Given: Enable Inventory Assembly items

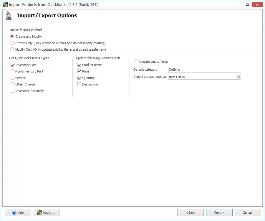Looking at the screenshot, I should tap(12, 90).
